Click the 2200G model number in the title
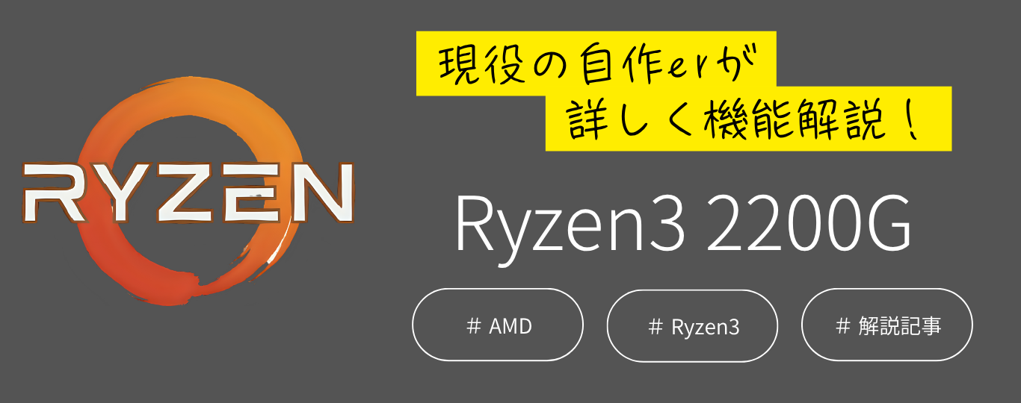The width and height of the screenshot is (1021, 403). (x=809, y=222)
